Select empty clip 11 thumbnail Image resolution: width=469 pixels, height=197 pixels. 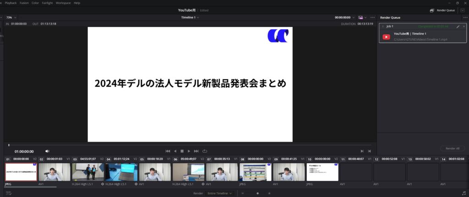tap(356, 171)
